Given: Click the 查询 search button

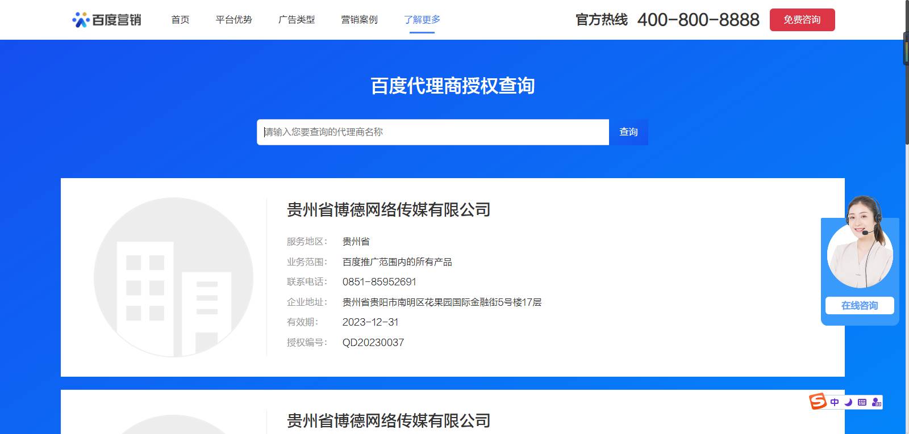Looking at the screenshot, I should point(628,132).
